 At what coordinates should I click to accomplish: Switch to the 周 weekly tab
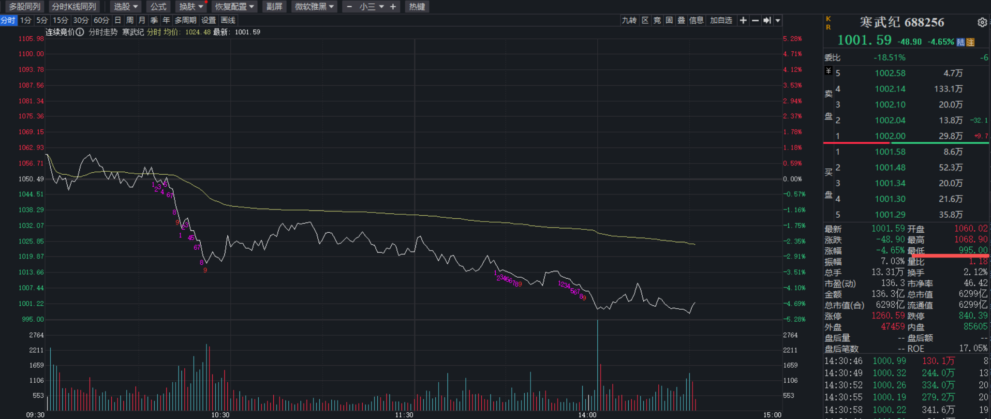click(130, 20)
